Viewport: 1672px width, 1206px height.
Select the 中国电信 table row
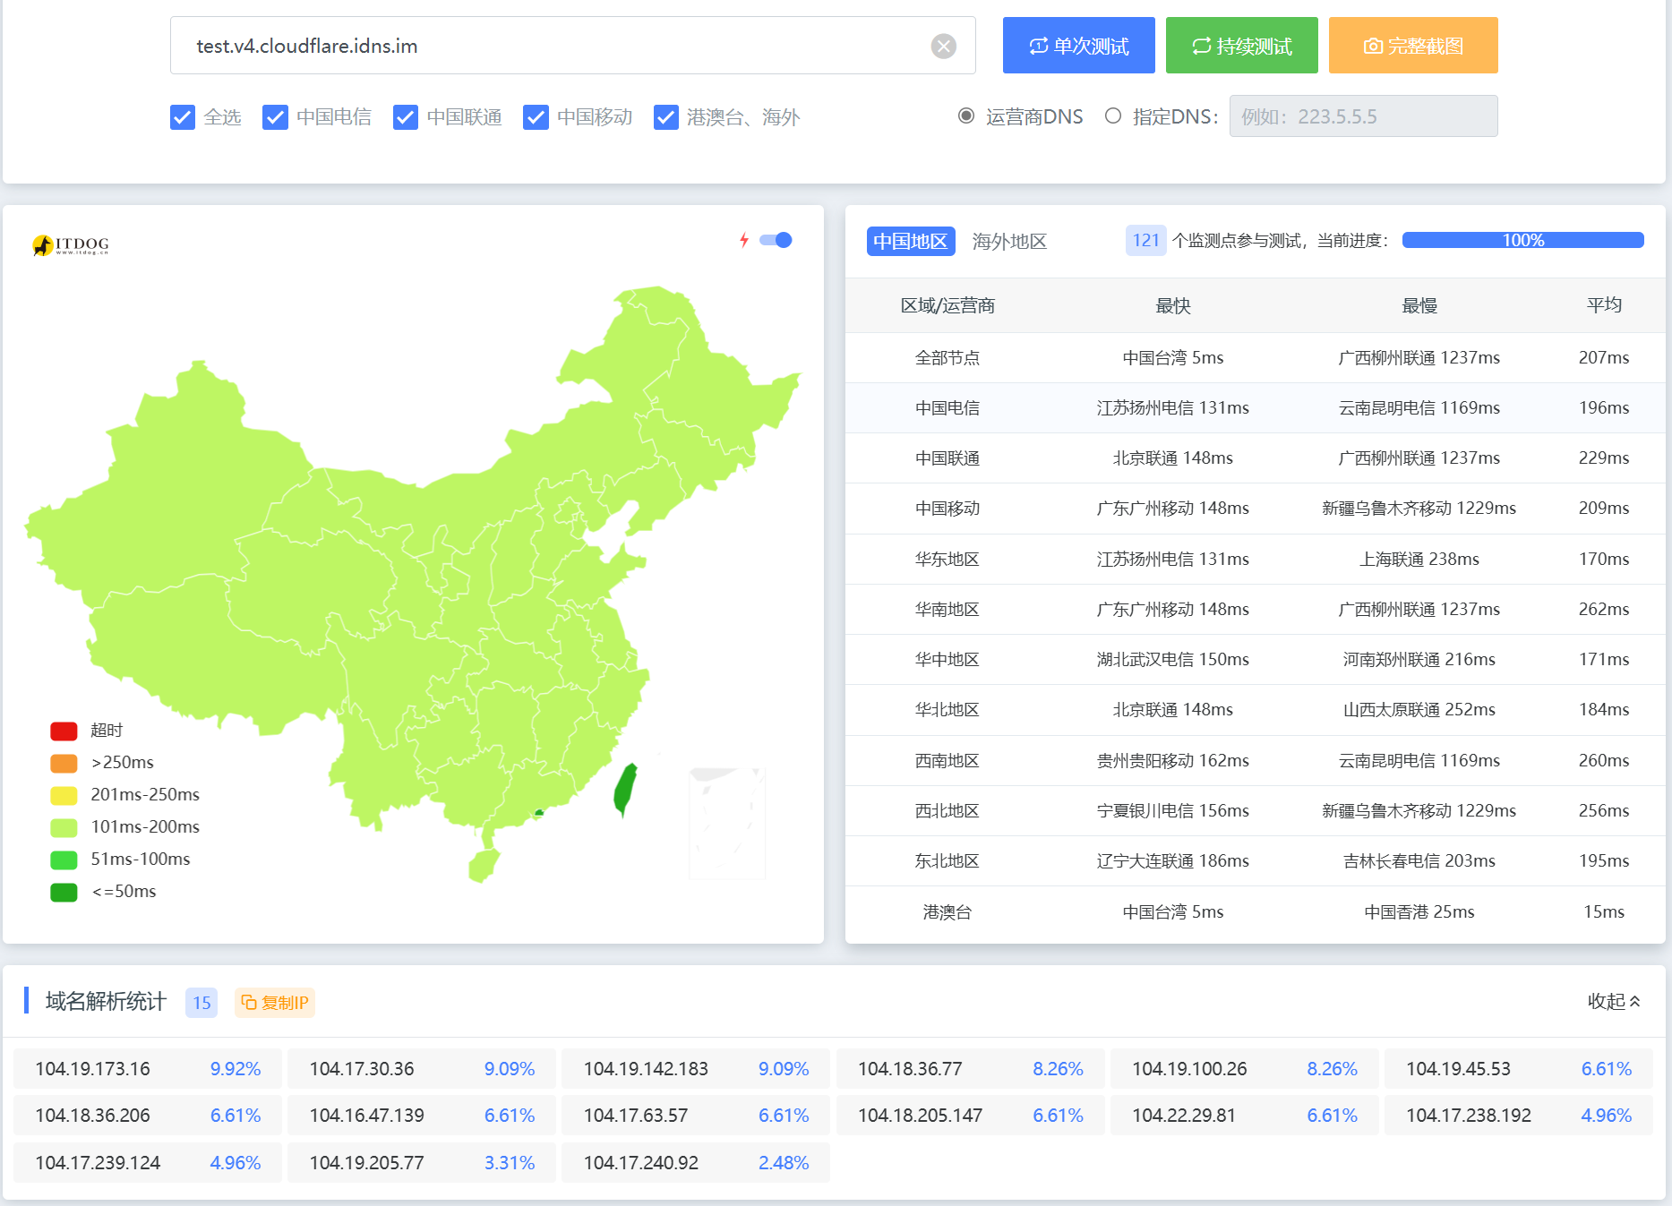click(1255, 407)
